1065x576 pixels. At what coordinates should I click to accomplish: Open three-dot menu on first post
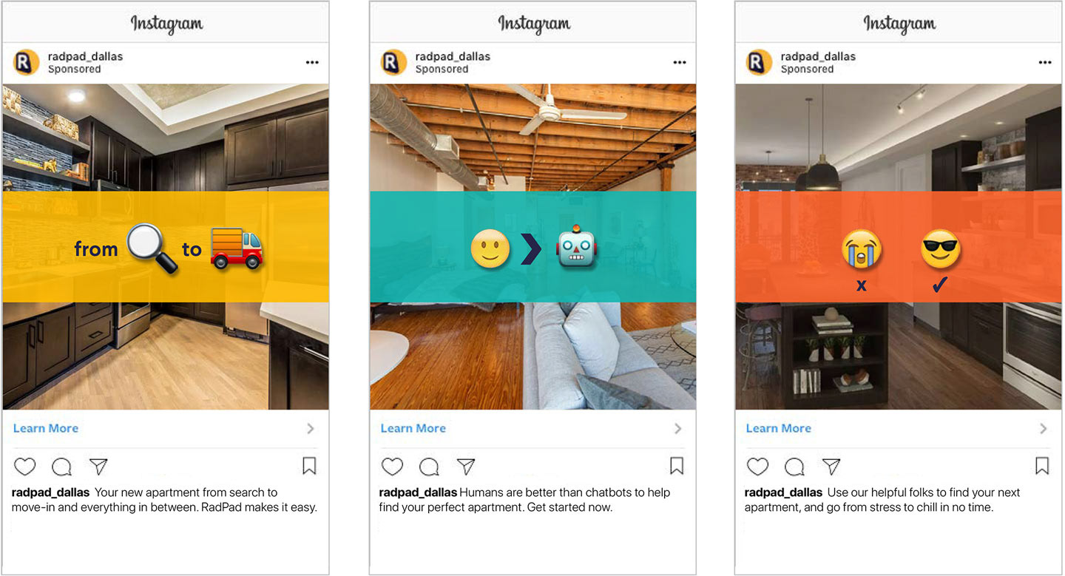(312, 63)
